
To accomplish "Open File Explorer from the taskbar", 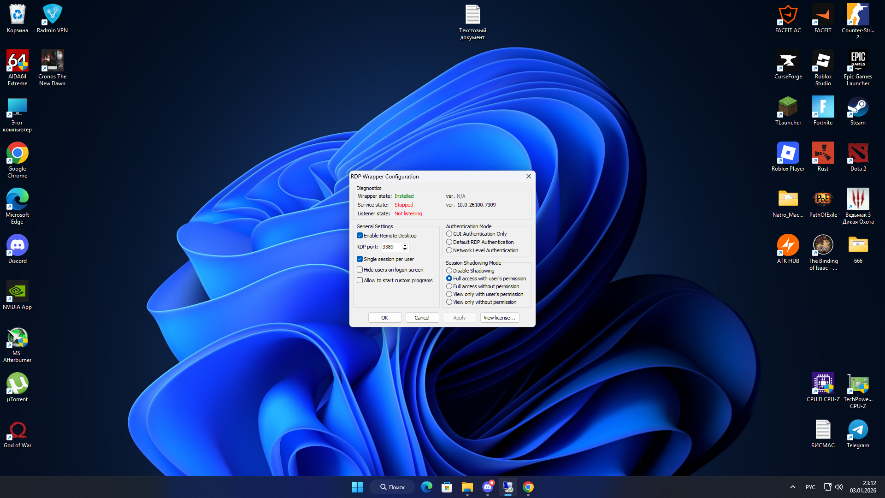I will pyautogui.click(x=467, y=487).
